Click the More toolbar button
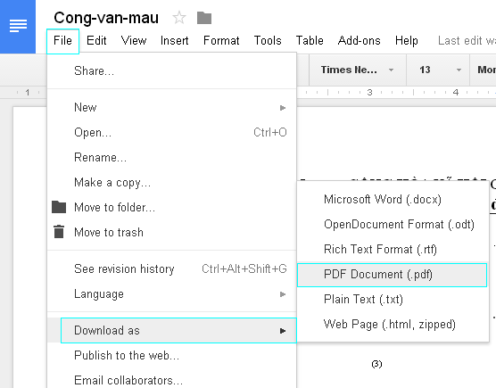This screenshot has width=496, height=388. pyautogui.click(x=484, y=70)
